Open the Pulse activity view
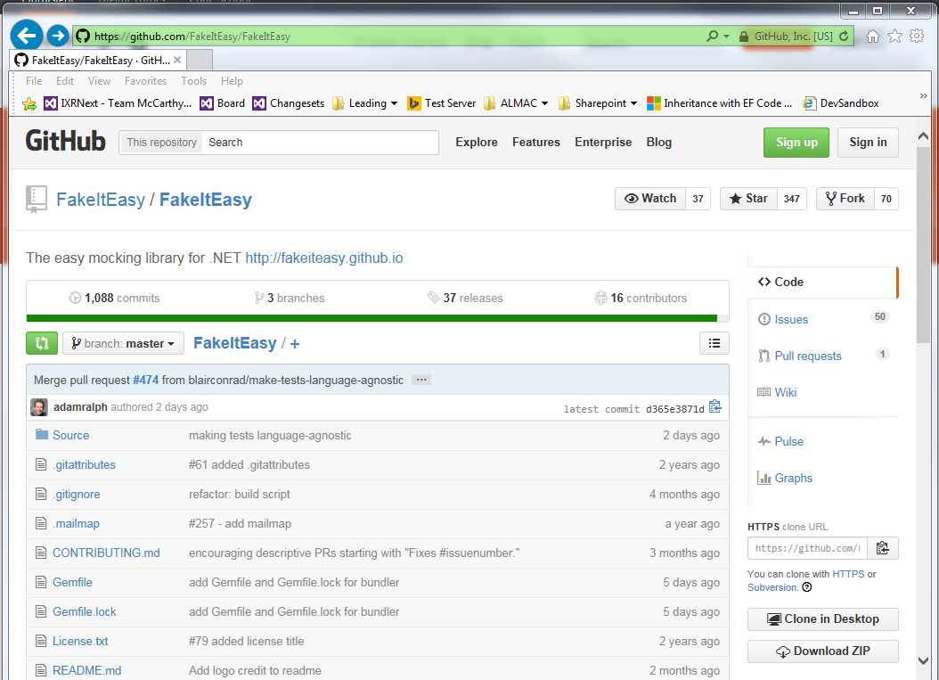 point(788,441)
